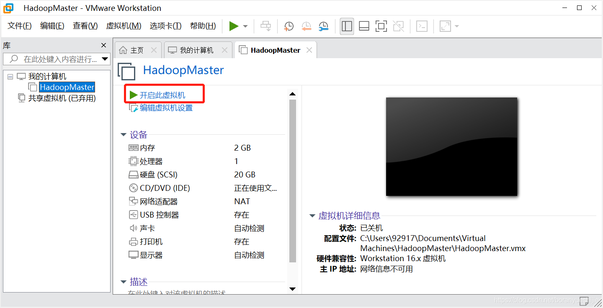
Task: Click the device panel scroll down arrow
Action: pos(292,289)
